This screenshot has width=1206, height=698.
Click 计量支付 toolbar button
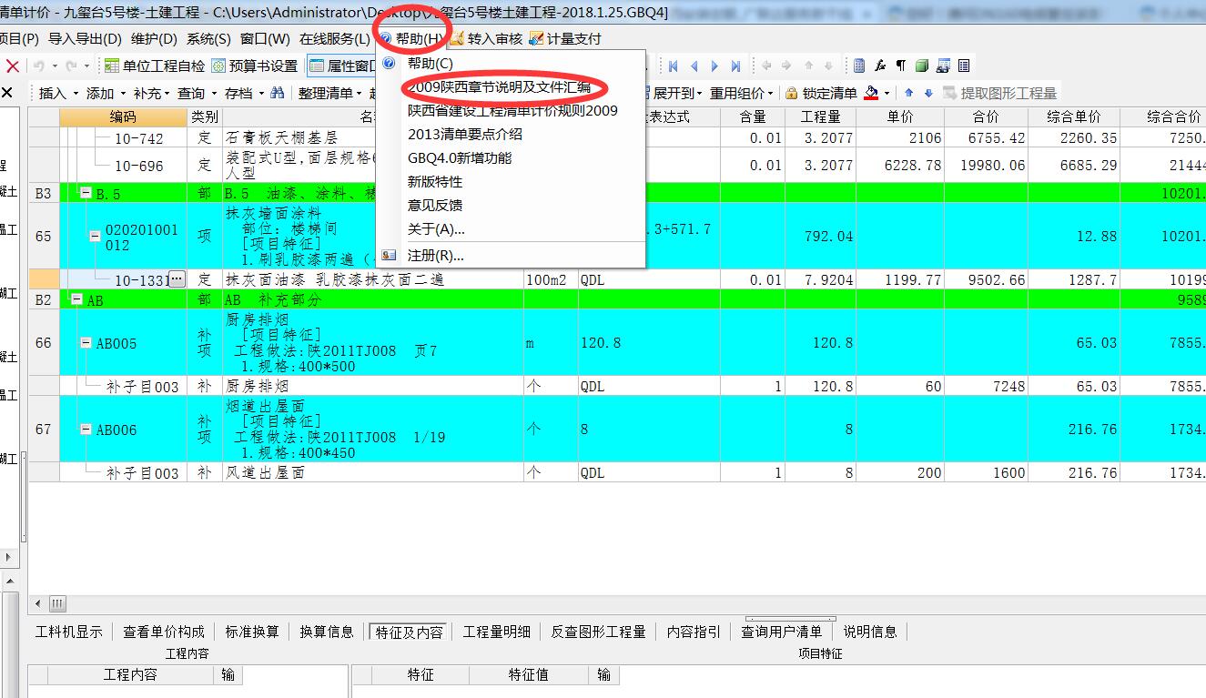point(565,38)
